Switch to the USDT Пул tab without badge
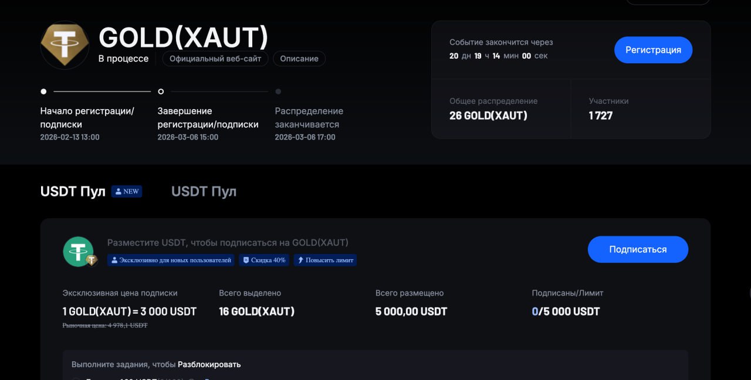Screen dimensions: 751x380 [x=204, y=192]
